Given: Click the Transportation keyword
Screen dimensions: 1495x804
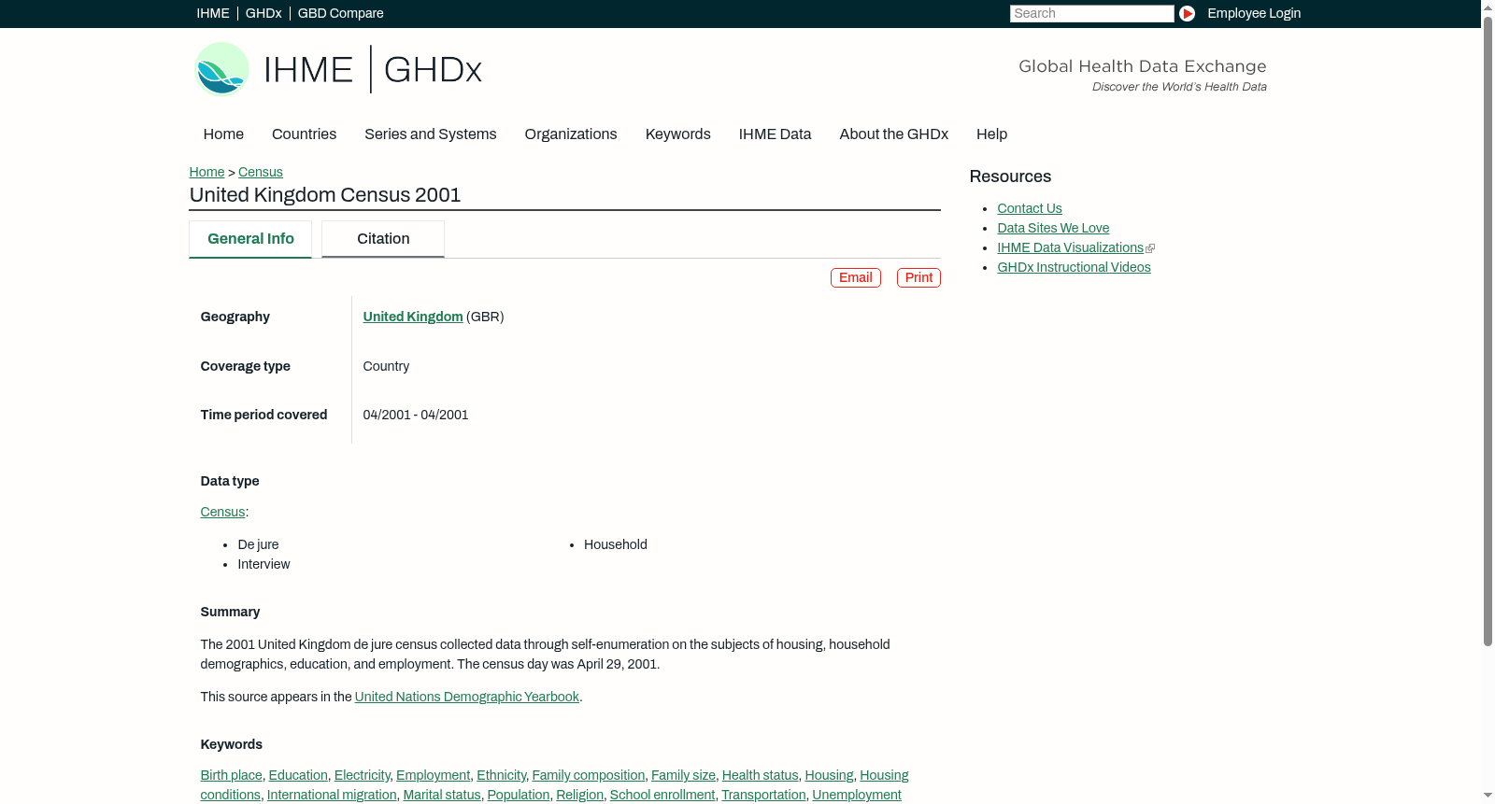Looking at the screenshot, I should (x=763, y=795).
